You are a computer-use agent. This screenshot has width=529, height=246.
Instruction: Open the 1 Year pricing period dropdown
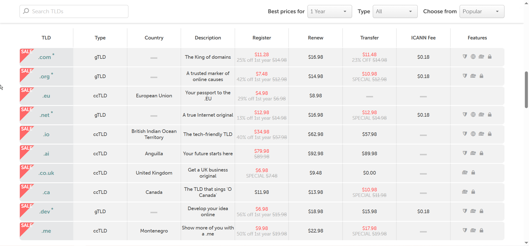[x=330, y=11]
